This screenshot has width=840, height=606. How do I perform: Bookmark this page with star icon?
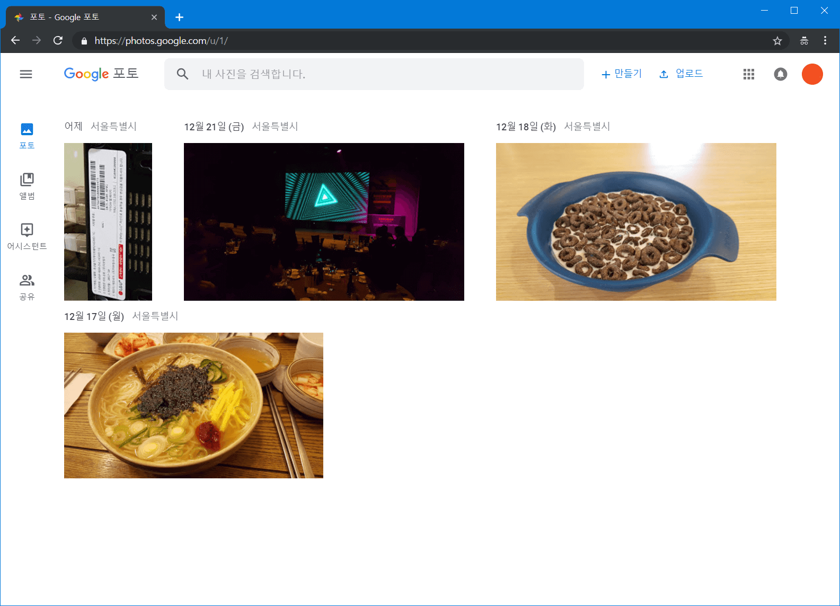tap(777, 41)
